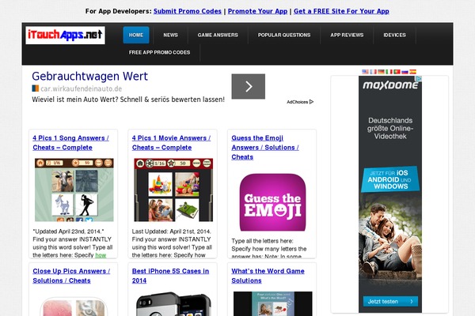Select the French flag language icon

pyautogui.click(x=373, y=72)
